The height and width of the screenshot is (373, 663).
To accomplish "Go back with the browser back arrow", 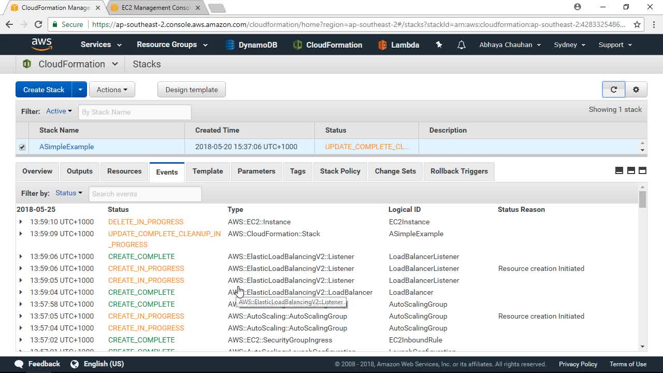I will (9, 24).
